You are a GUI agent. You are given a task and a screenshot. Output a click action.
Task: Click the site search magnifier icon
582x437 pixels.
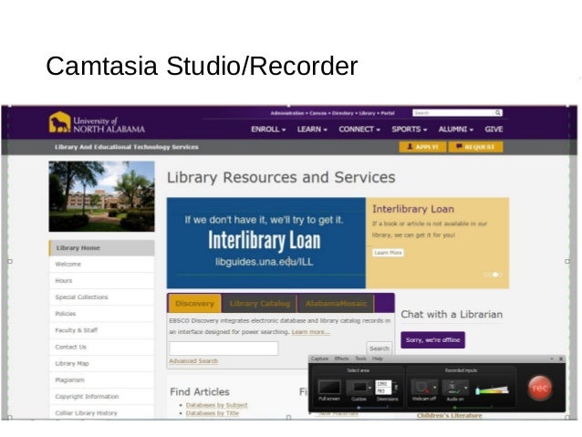(498, 112)
